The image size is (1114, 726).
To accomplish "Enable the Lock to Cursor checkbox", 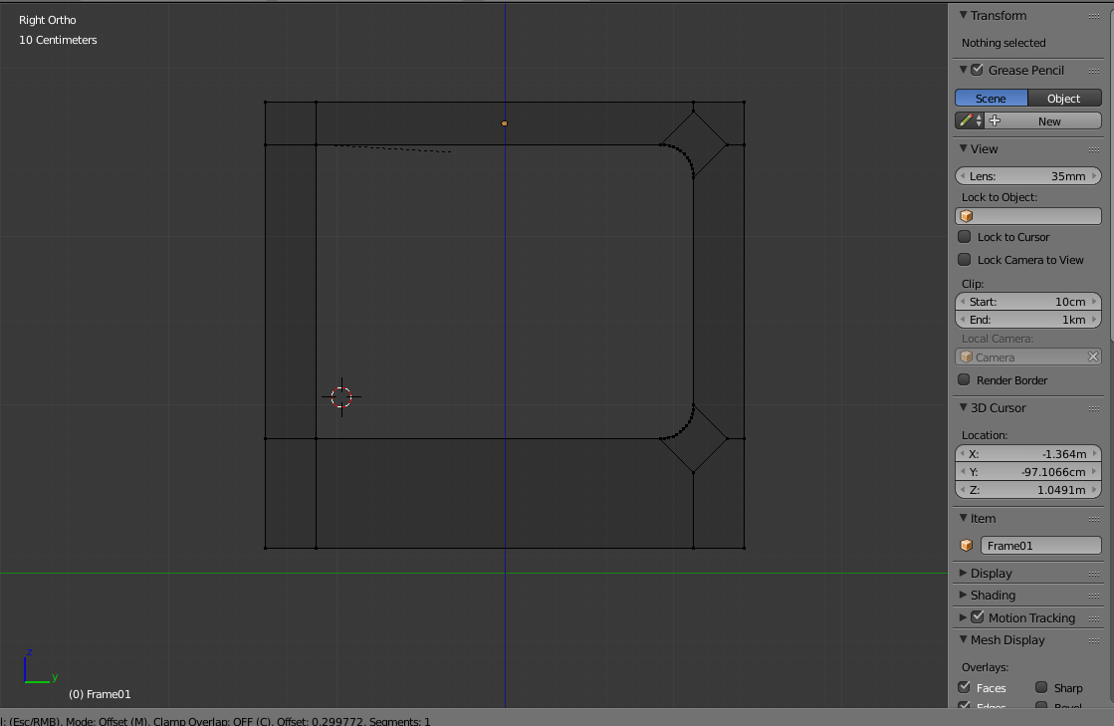I will tap(964, 236).
